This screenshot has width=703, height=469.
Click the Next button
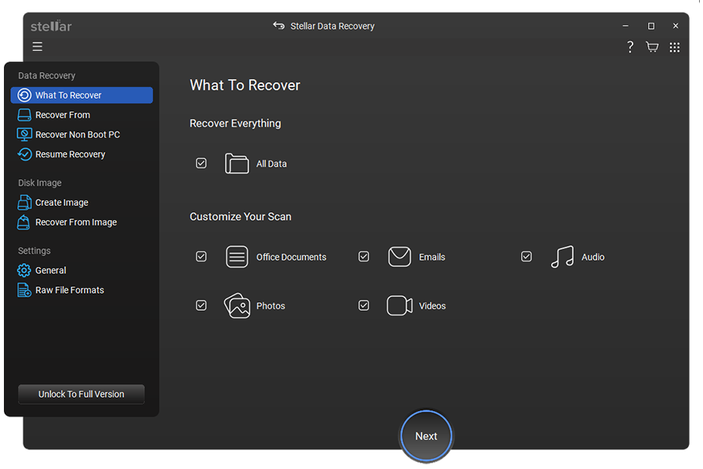(426, 436)
